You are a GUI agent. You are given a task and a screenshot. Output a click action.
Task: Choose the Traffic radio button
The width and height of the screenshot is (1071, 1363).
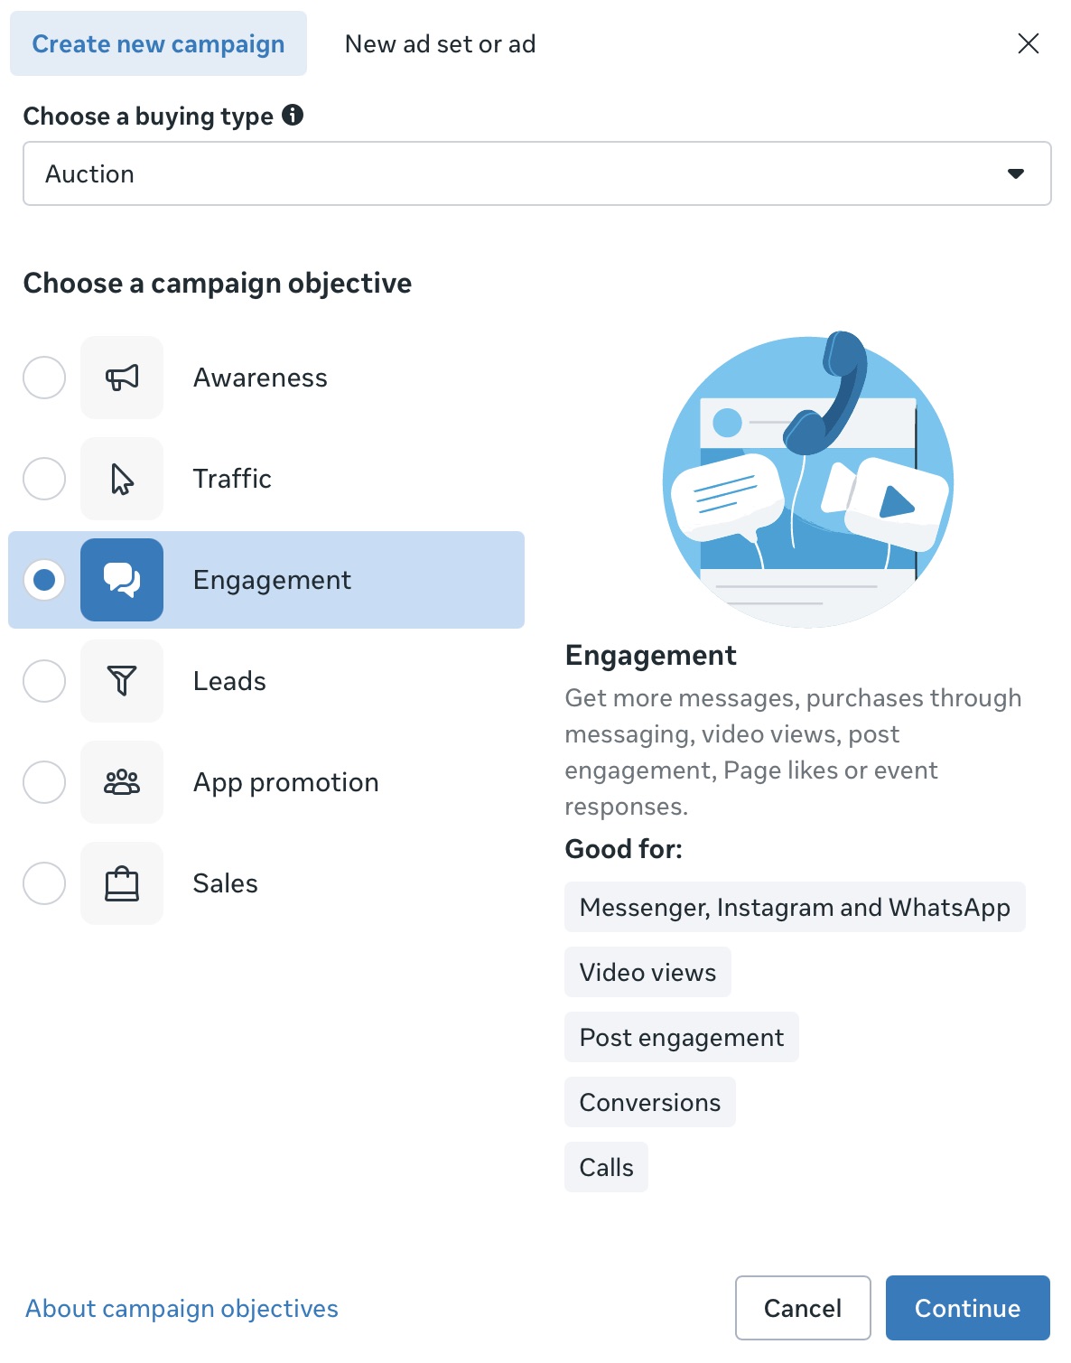pos(43,479)
